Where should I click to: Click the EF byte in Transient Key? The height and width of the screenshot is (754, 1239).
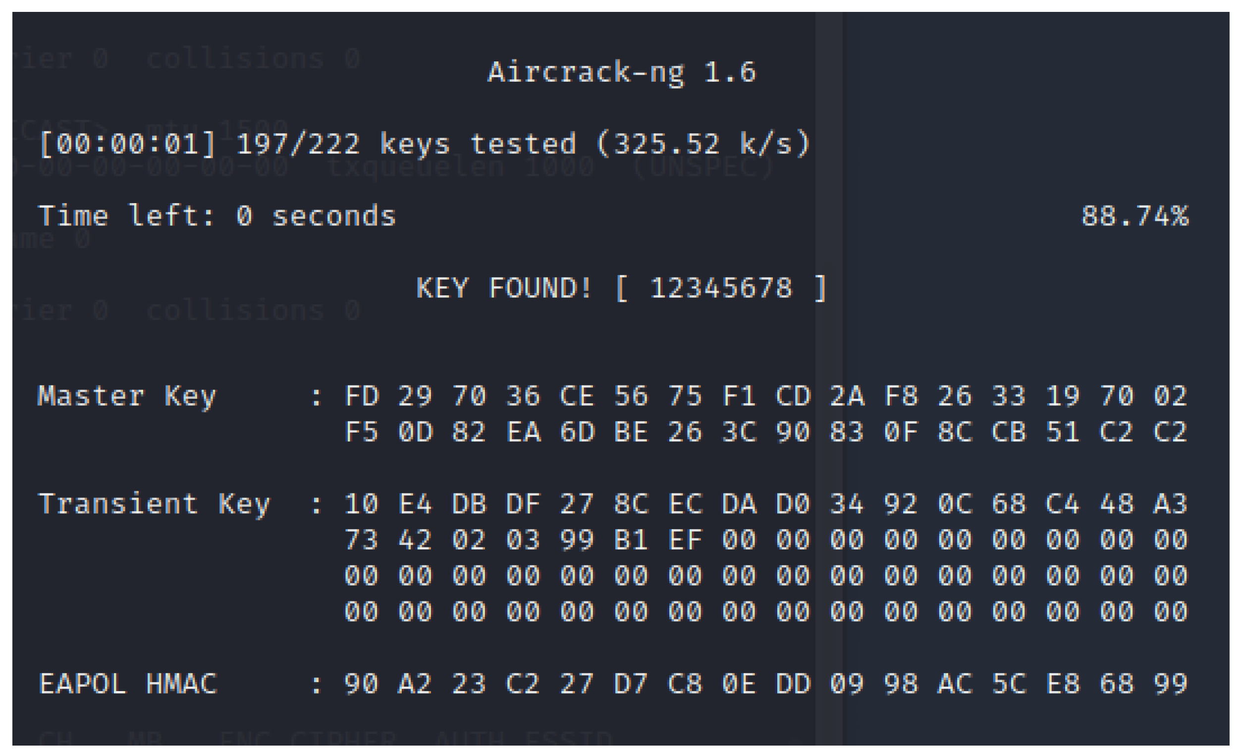click(685, 540)
